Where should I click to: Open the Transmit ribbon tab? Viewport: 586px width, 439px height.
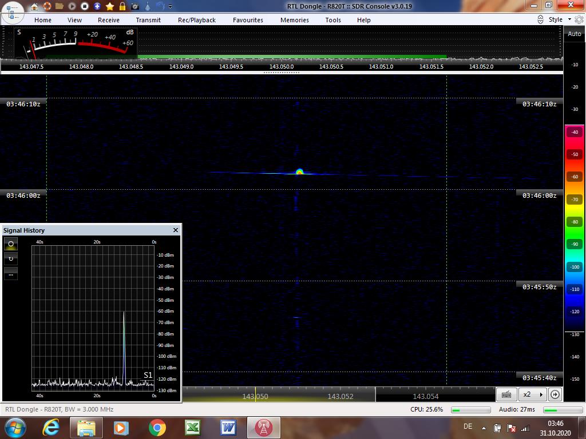tap(148, 20)
